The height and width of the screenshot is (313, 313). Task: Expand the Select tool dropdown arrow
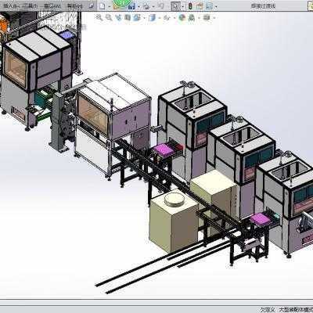(183, 6)
